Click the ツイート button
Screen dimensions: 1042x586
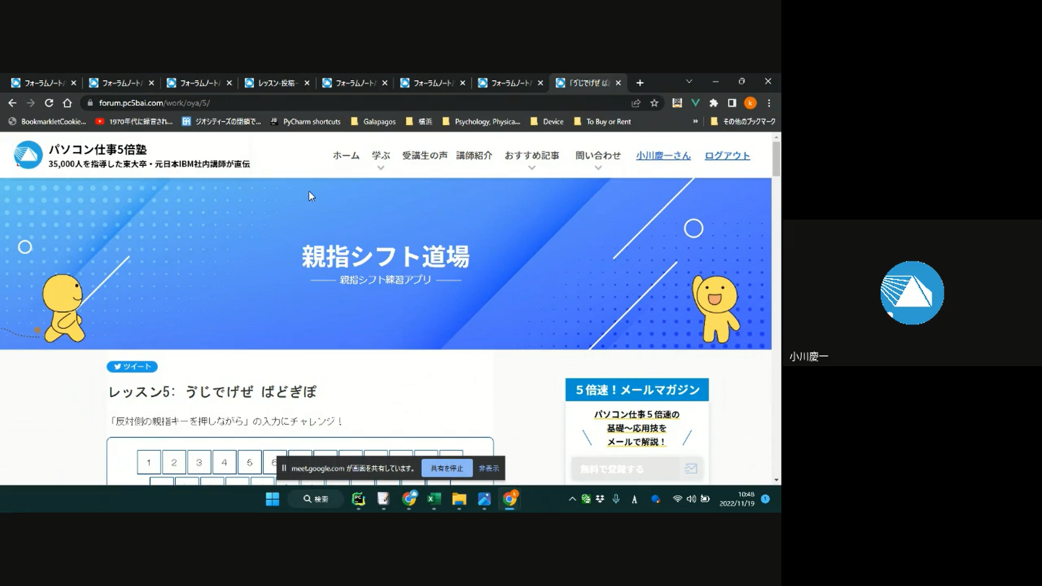132,367
